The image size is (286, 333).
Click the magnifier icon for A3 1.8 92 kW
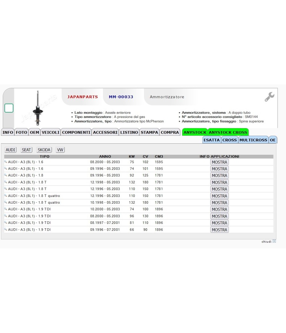[x=5, y=175]
